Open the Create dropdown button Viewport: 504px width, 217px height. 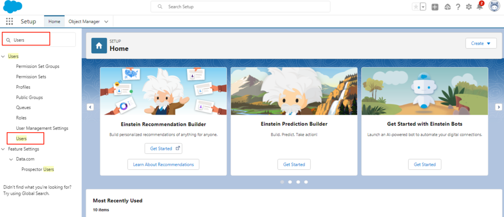tap(481, 43)
